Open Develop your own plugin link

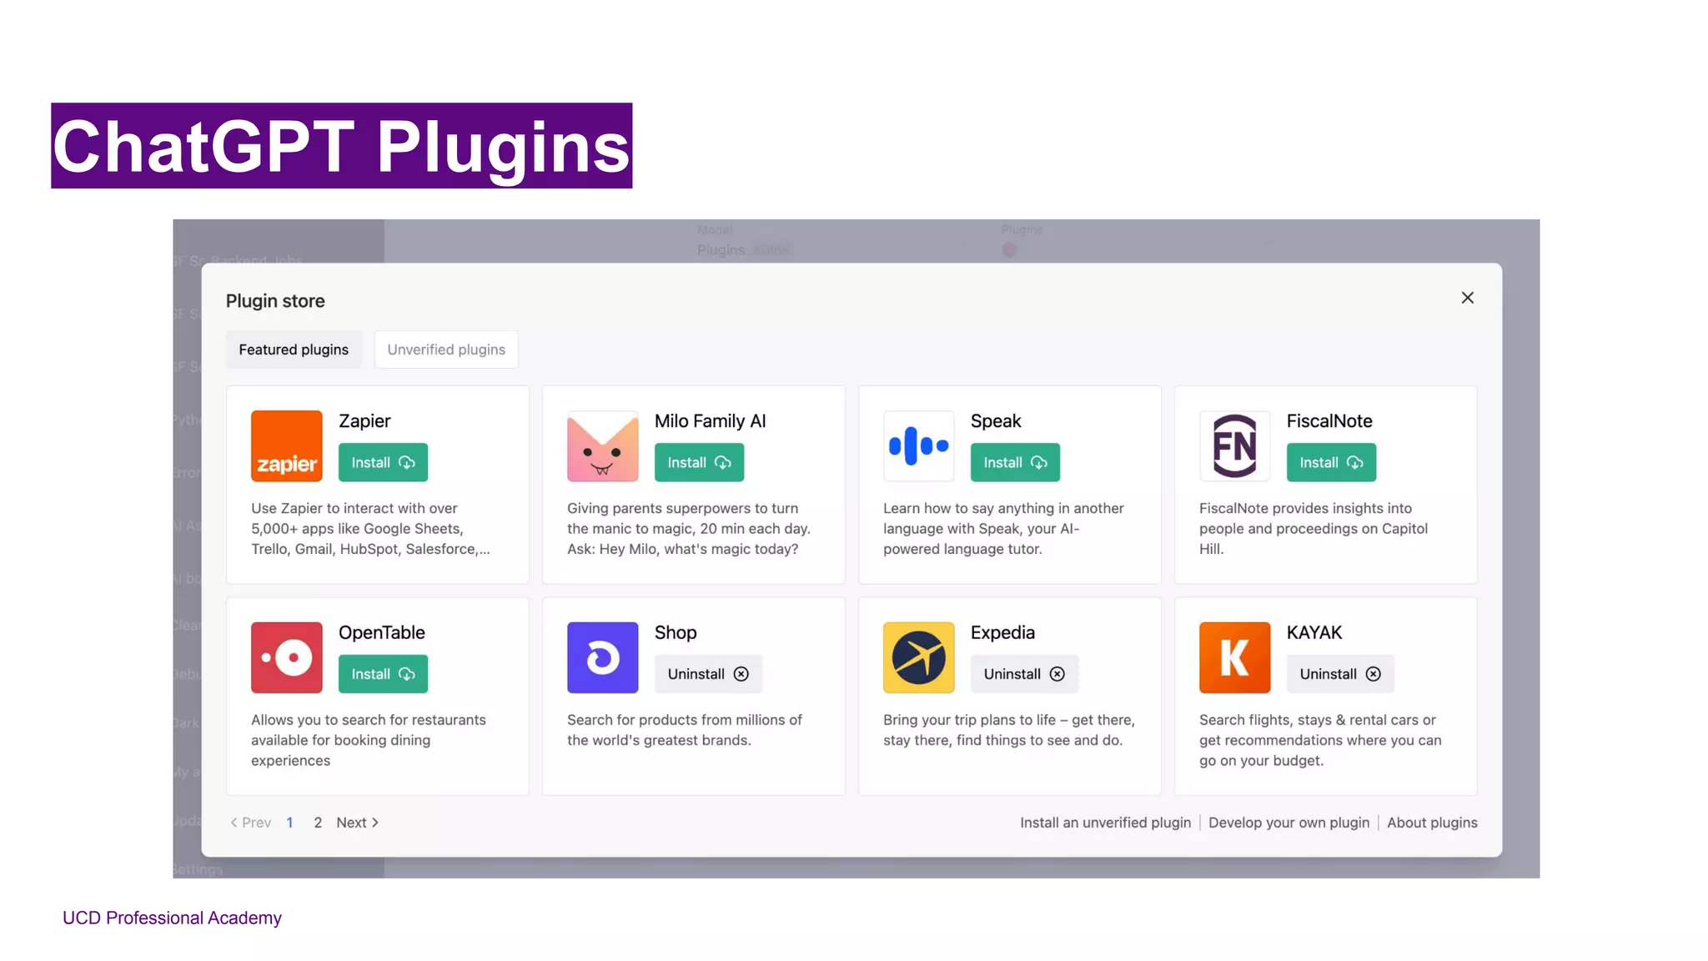pyautogui.click(x=1289, y=823)
